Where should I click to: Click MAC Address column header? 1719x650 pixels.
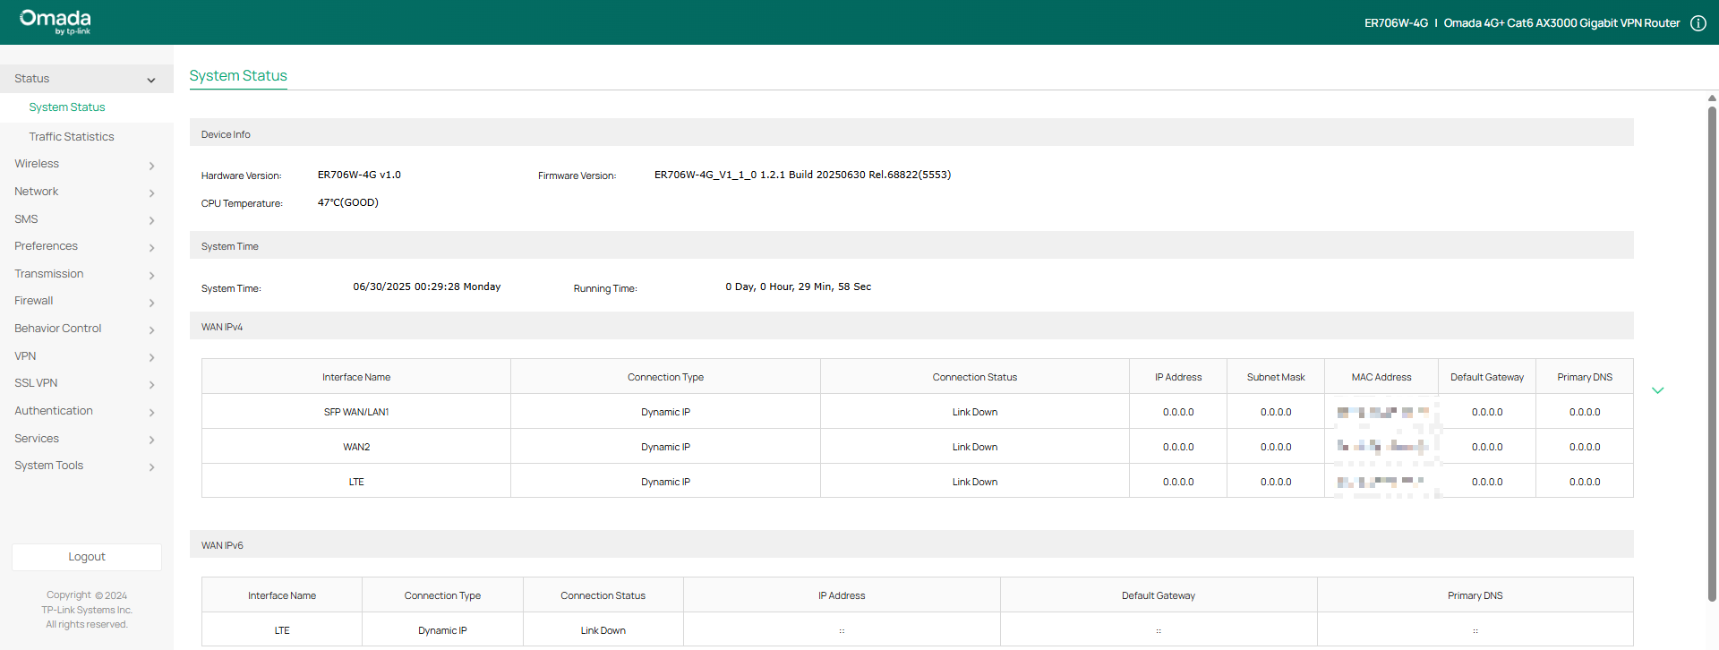(x=1381, y=377)
